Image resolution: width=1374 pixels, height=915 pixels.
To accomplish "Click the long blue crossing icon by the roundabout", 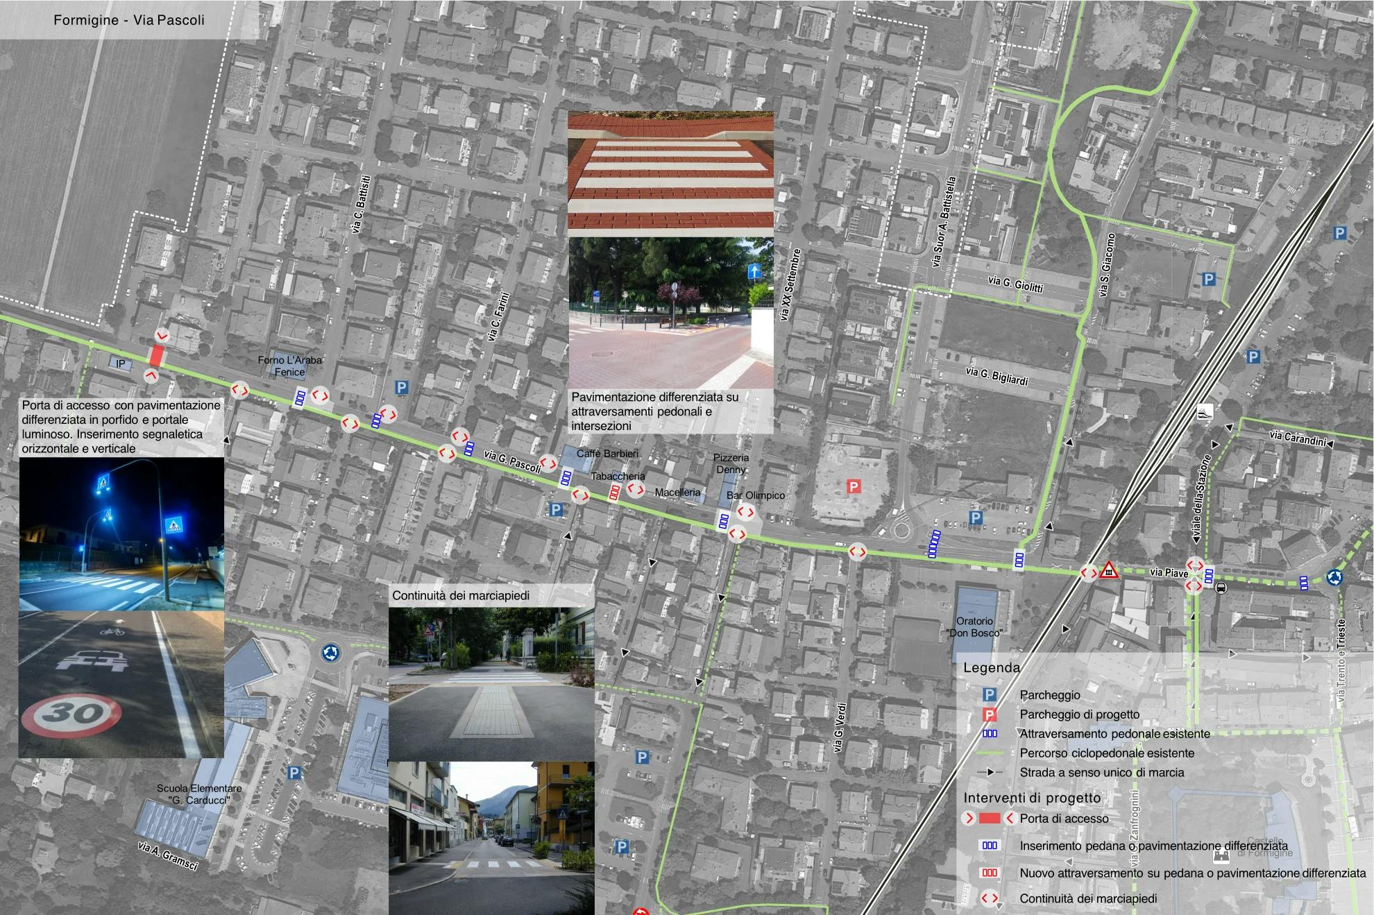I will coord(934,544).
